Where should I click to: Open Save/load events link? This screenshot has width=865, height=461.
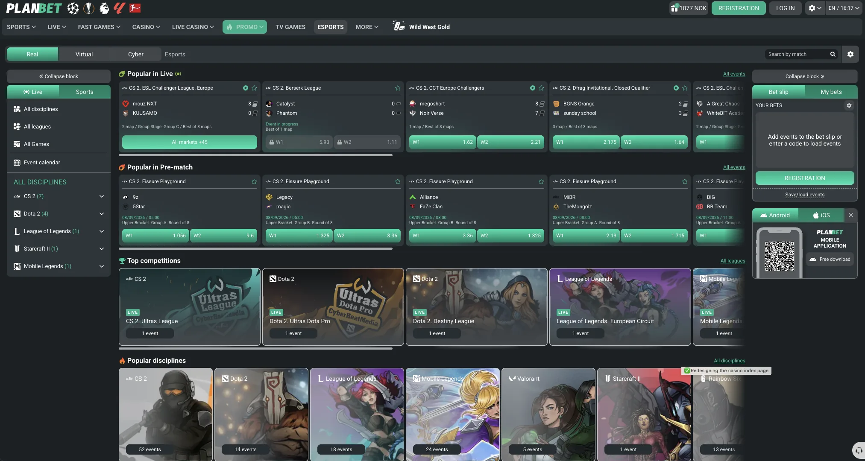[x=805, y=195]
